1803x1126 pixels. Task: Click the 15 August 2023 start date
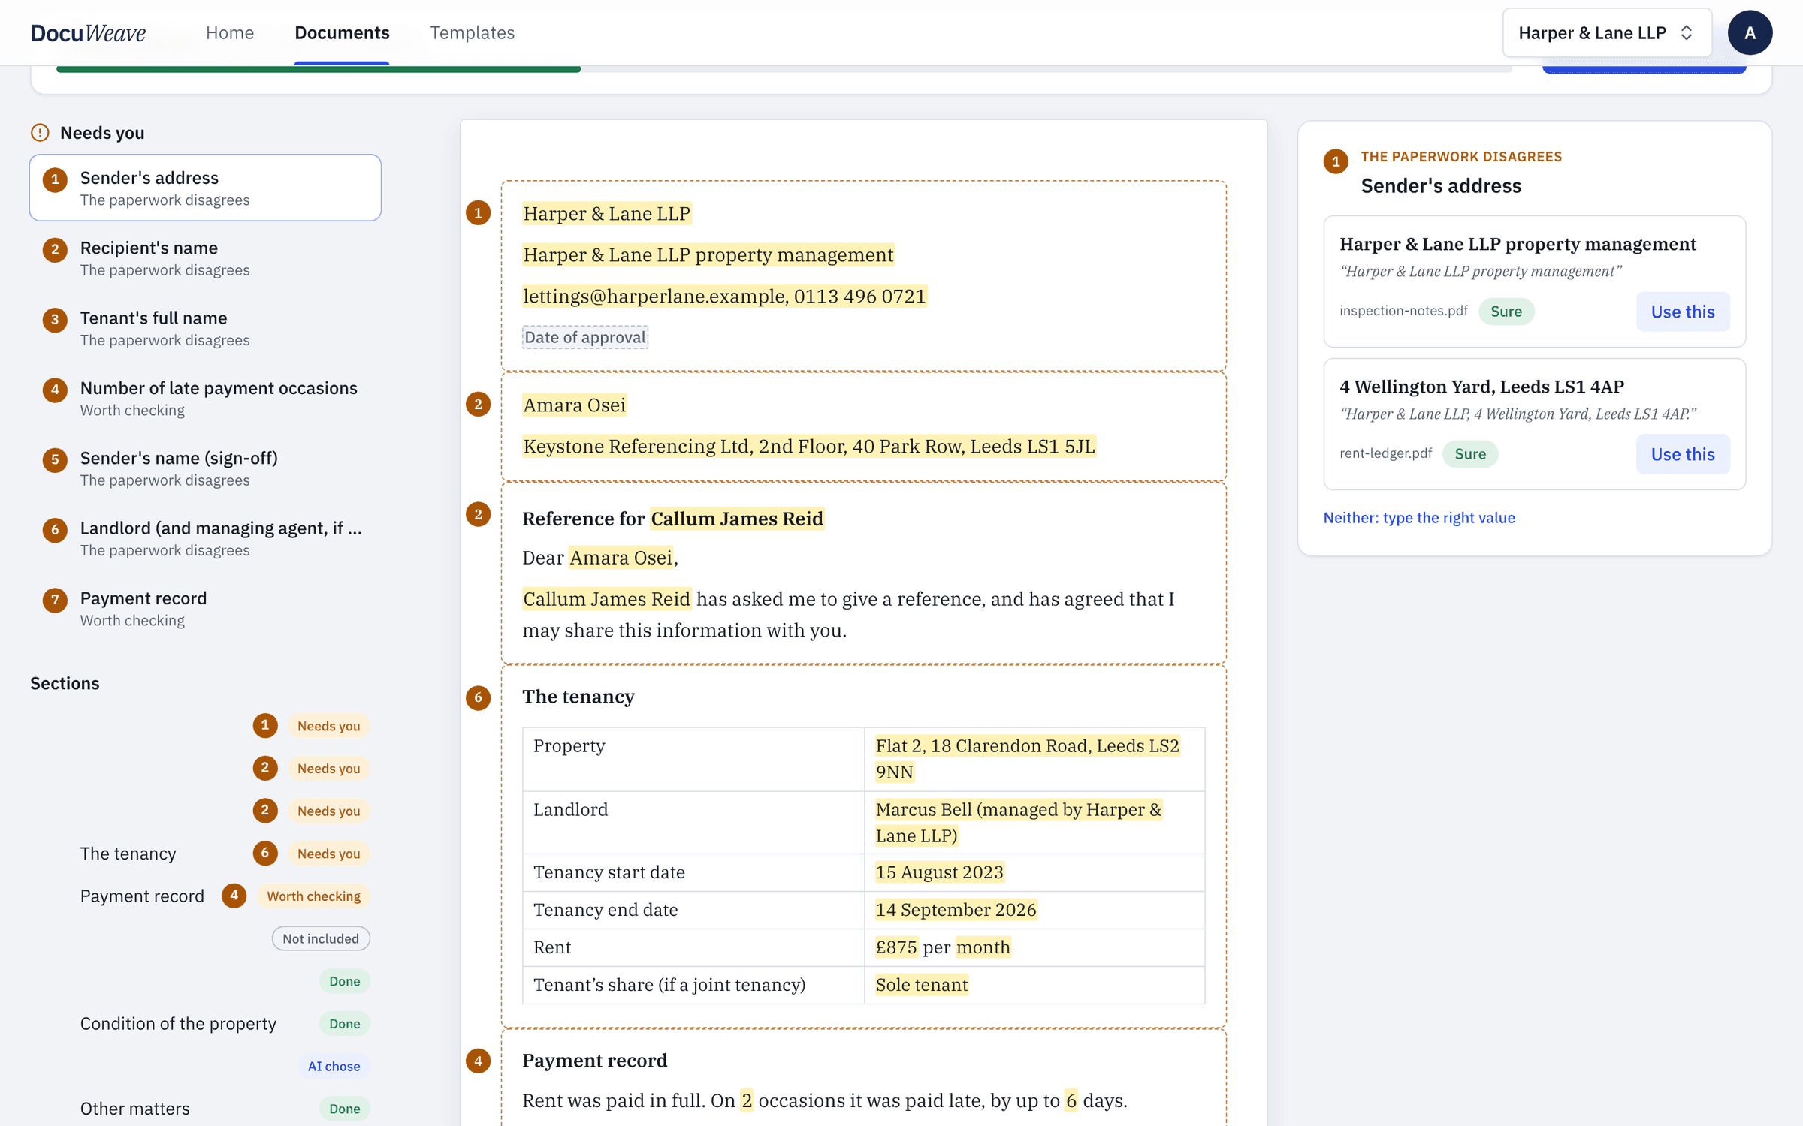[x=939, y=872]
